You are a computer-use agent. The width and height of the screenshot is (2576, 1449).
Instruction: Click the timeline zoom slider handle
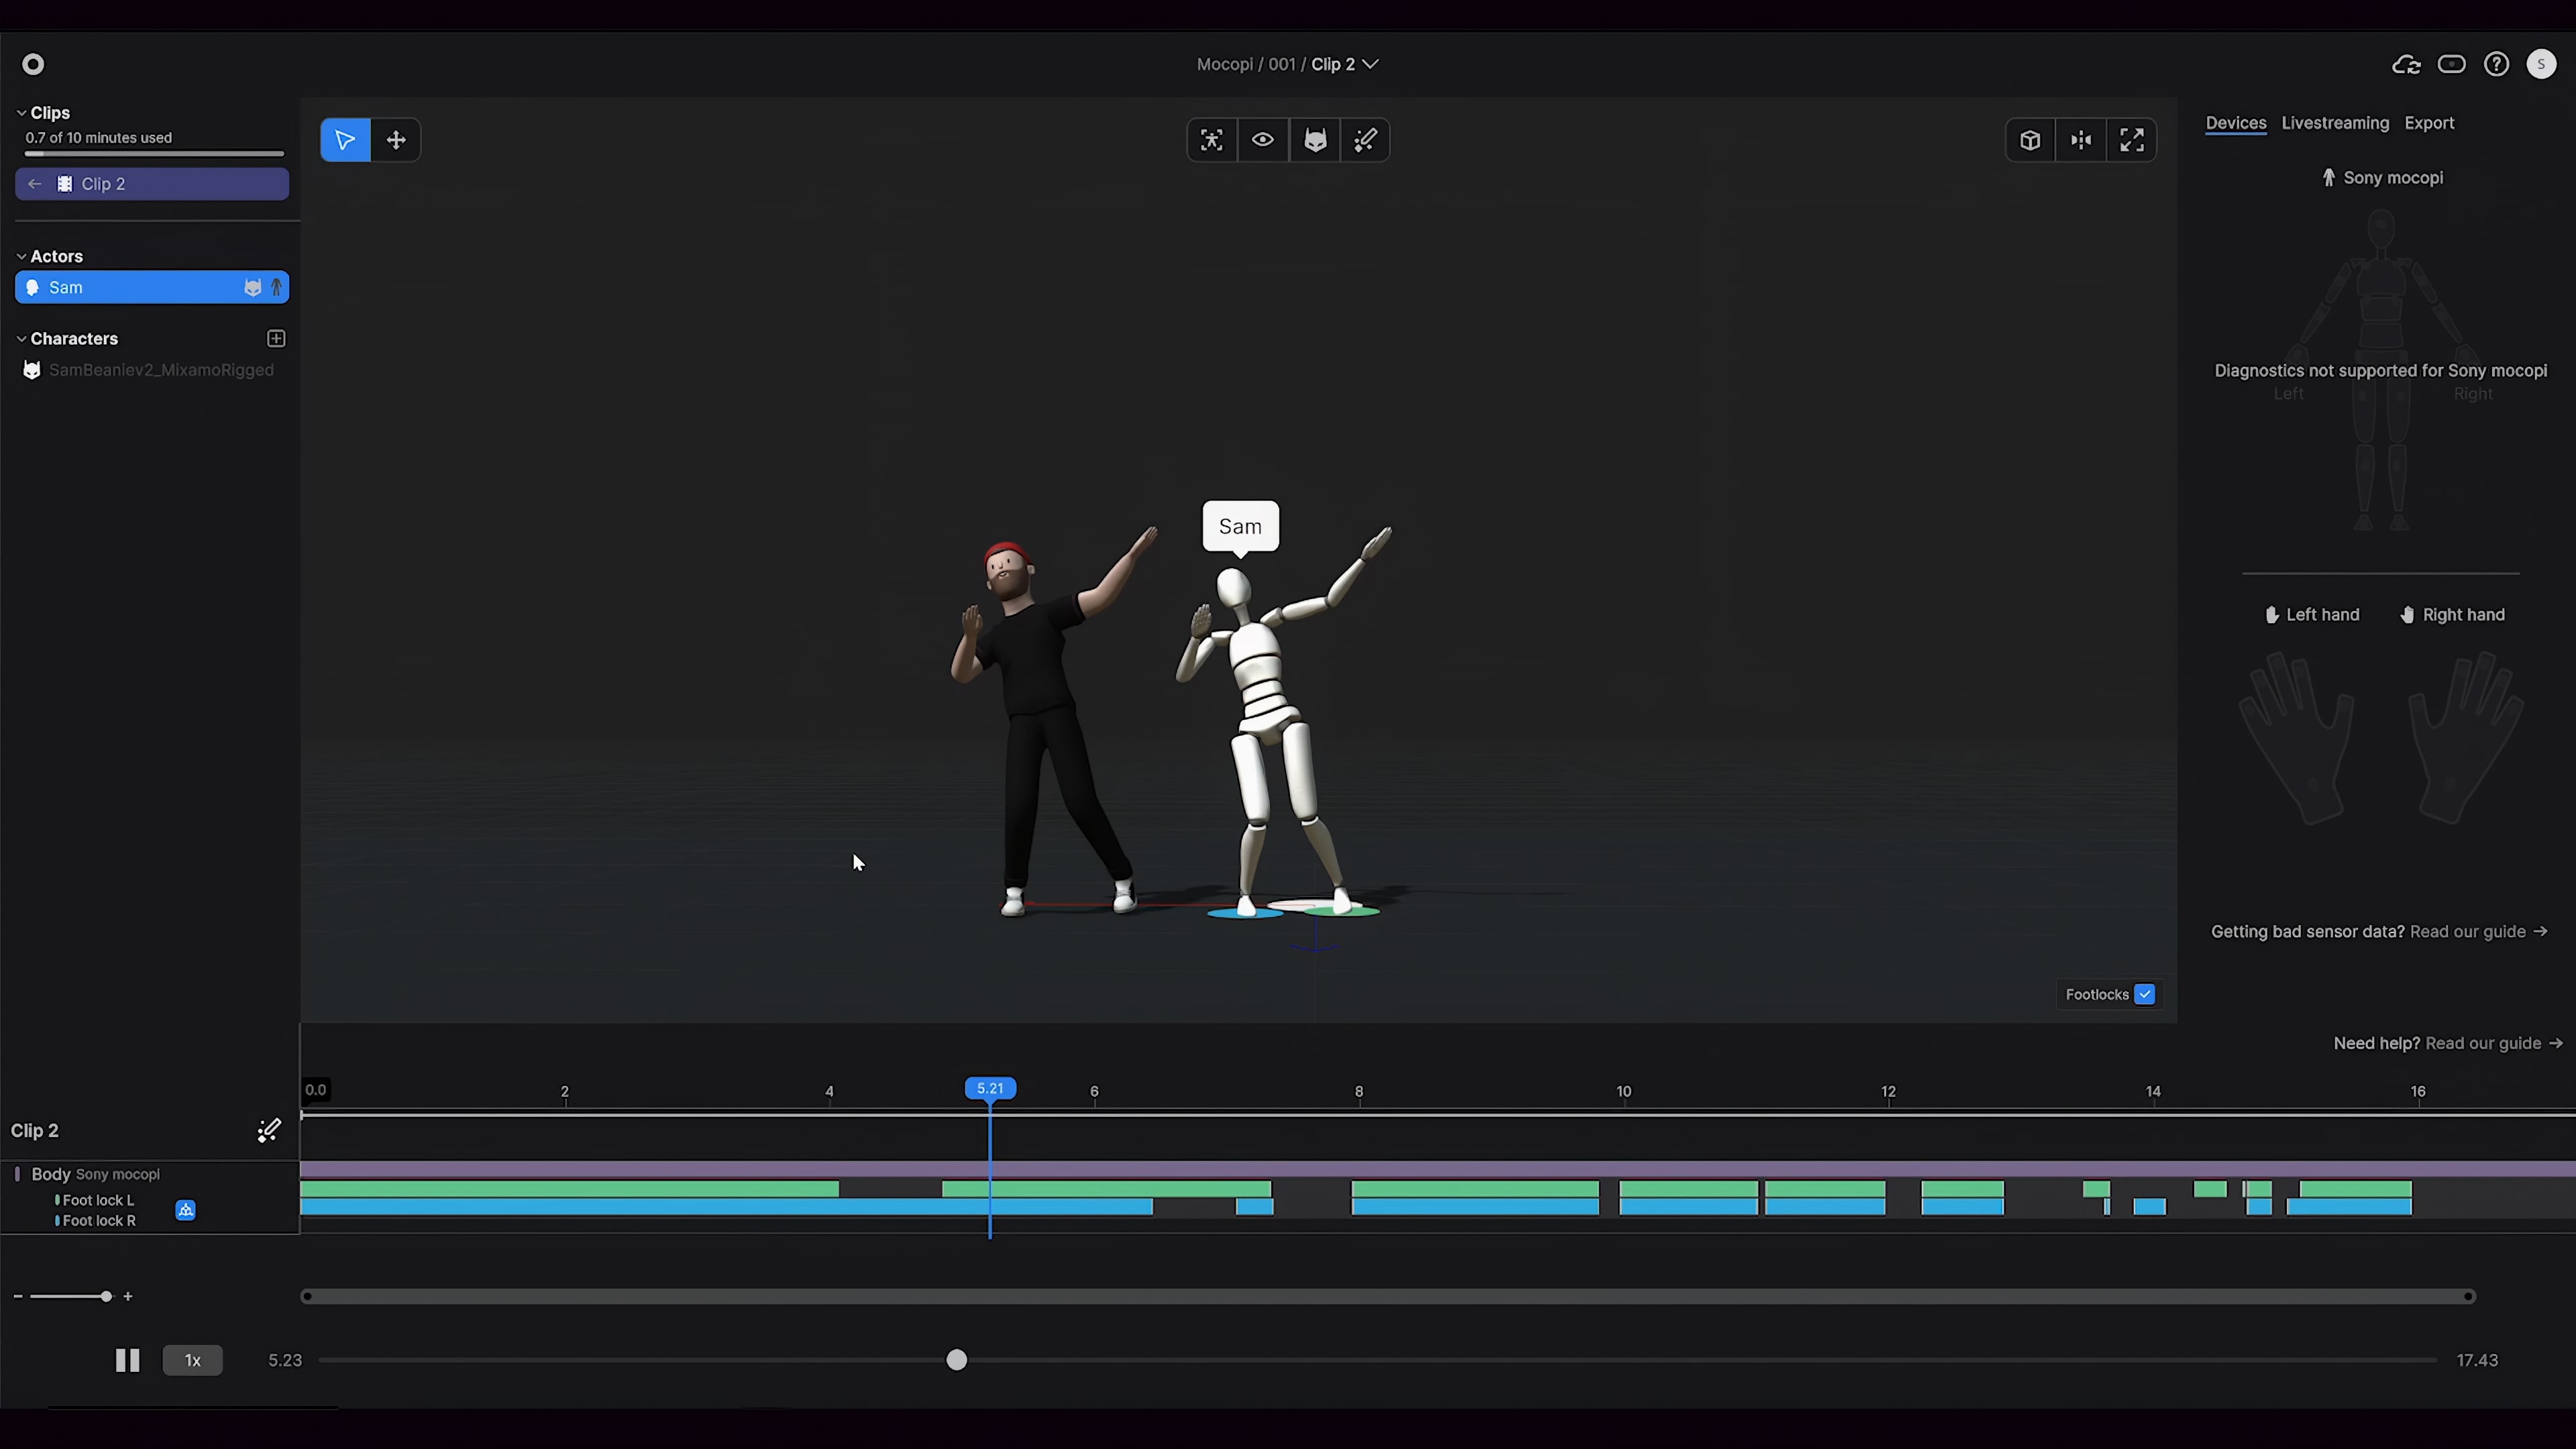[x=106, y=1297]
